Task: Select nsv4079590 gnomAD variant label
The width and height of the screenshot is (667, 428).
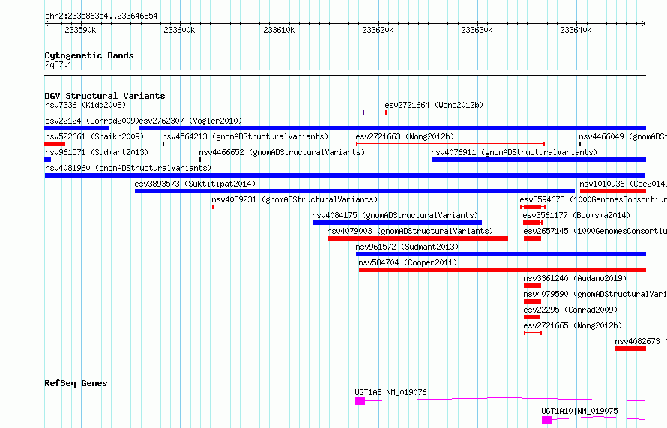Action: click(x=595, y=294)
